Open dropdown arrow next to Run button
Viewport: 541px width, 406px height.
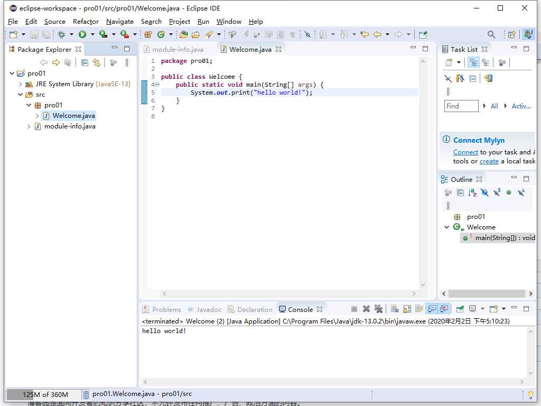click(92, 34)
